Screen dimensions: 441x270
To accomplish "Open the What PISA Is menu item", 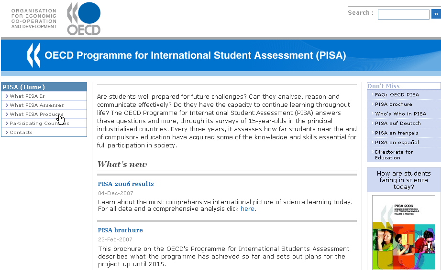I will [x=27, y=96].
